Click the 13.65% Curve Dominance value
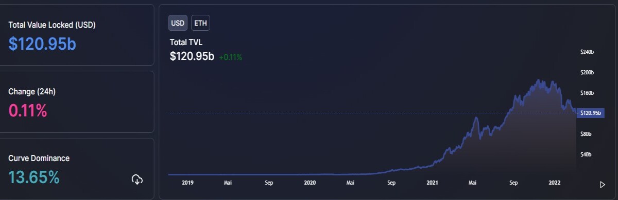 click(x=34, y=177)
